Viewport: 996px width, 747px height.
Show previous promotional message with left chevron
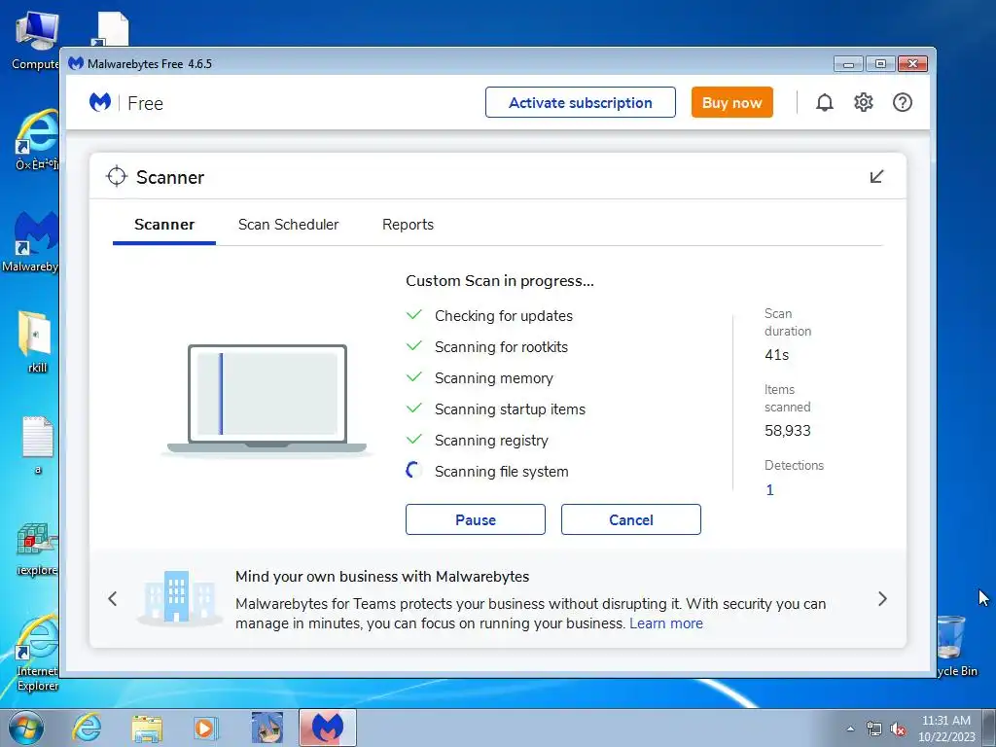(113, 598)
